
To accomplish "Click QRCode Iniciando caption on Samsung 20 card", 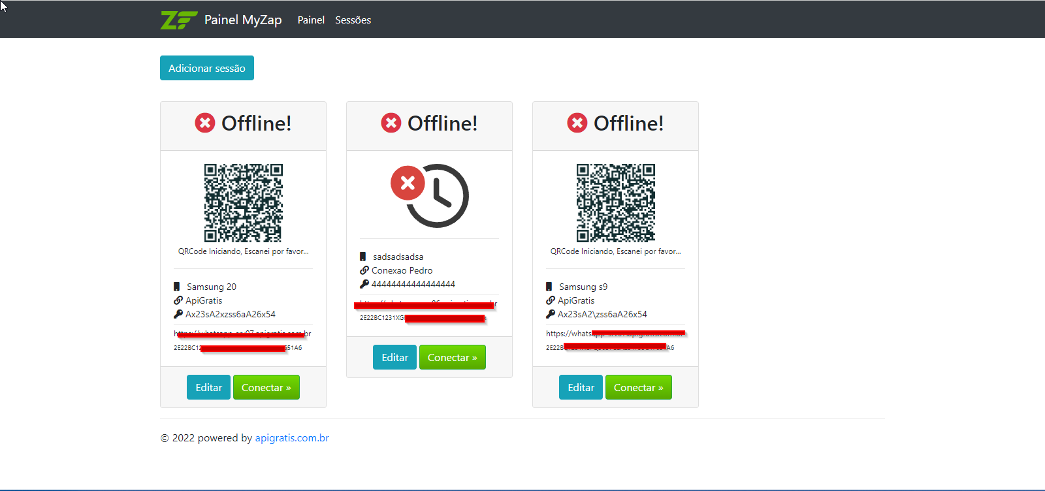I will [244, 251].
